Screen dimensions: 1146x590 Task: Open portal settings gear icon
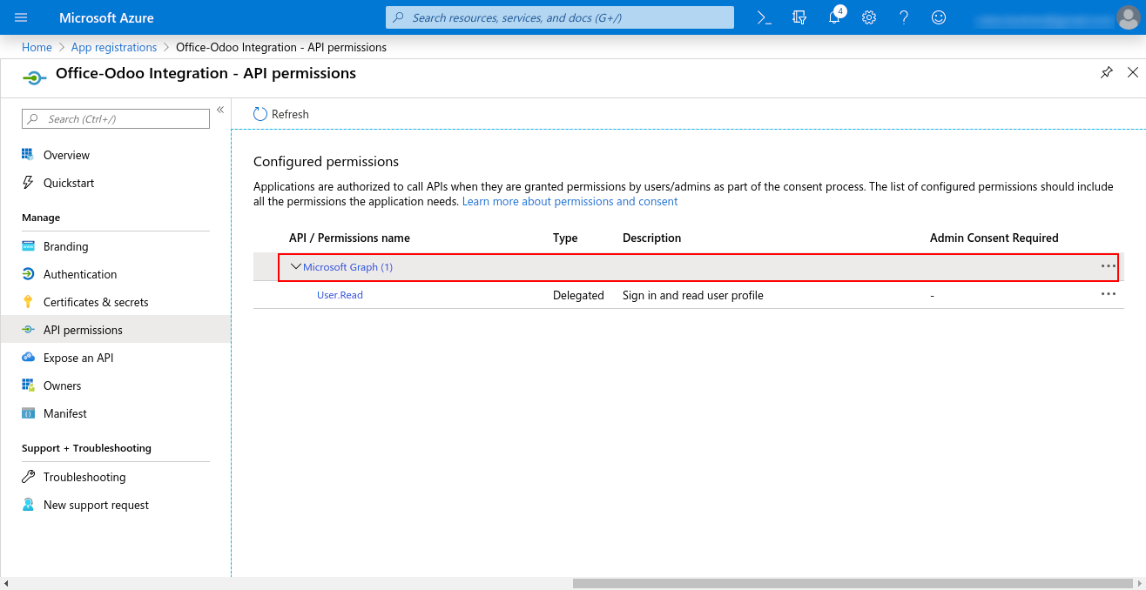point(868,17)
